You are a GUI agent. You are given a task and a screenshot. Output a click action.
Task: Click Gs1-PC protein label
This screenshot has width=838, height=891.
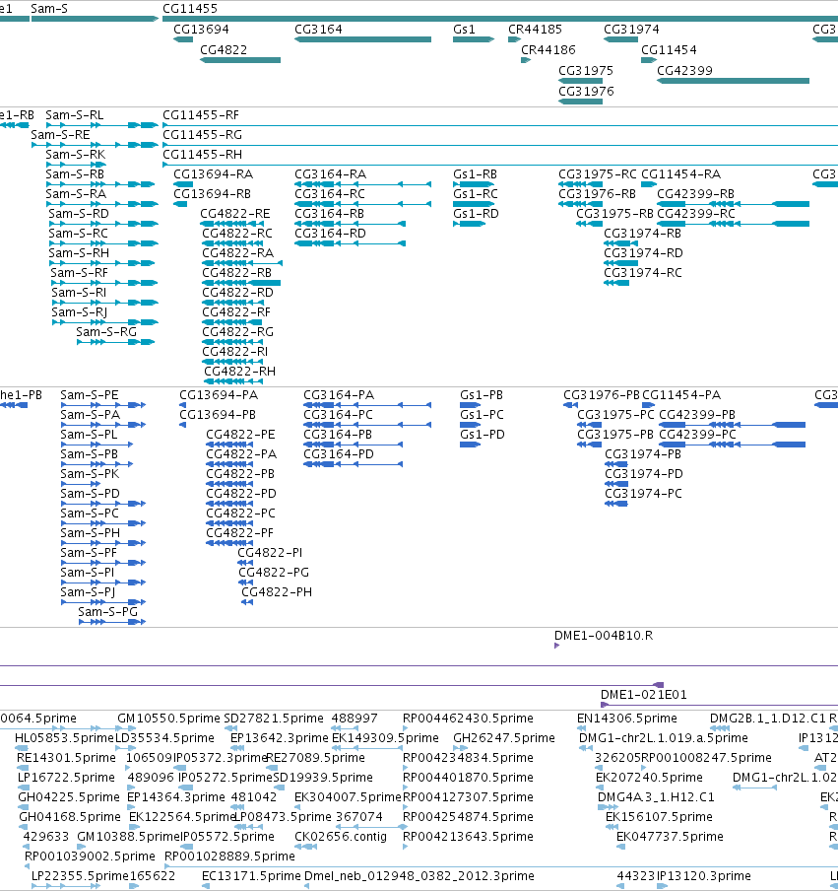tap(482, 415)
